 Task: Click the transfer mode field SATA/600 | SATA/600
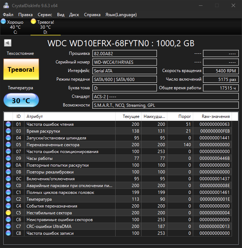[125, 79]
